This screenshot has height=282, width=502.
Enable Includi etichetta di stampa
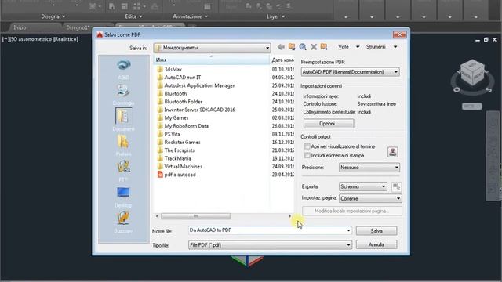(x=307, y=155)
